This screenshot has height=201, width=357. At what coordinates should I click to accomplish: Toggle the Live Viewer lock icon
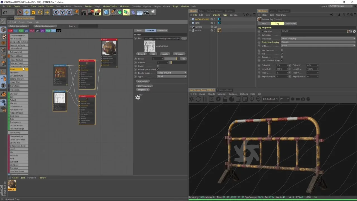(225, 99)
